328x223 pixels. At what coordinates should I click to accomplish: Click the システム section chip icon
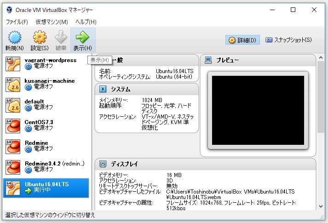(103, 89)
